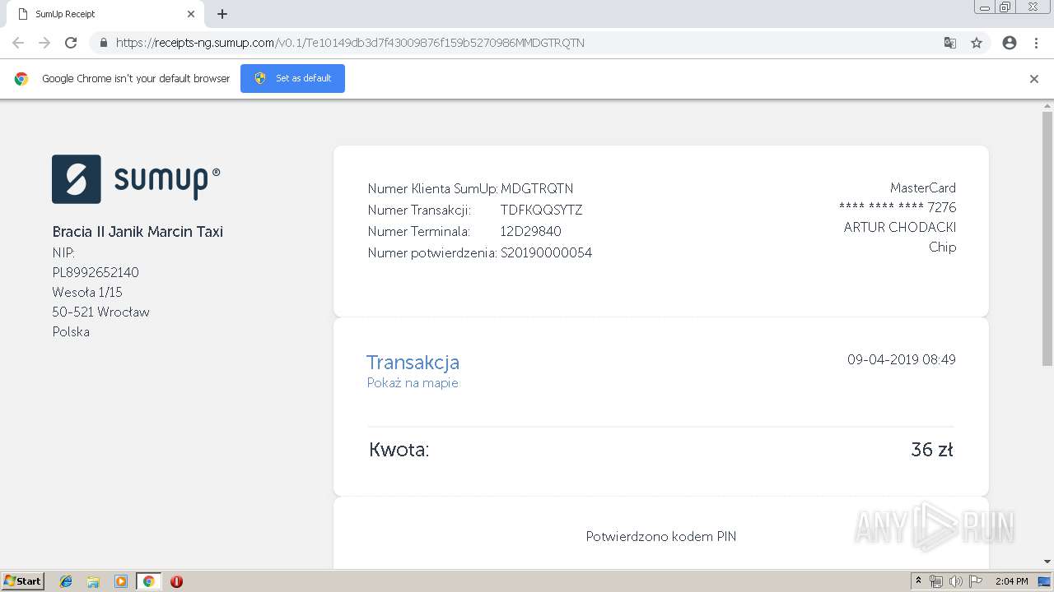Select the client number MDGTRQTN
This screenshot has height=592, width=1054.
(x=537, y=188)
